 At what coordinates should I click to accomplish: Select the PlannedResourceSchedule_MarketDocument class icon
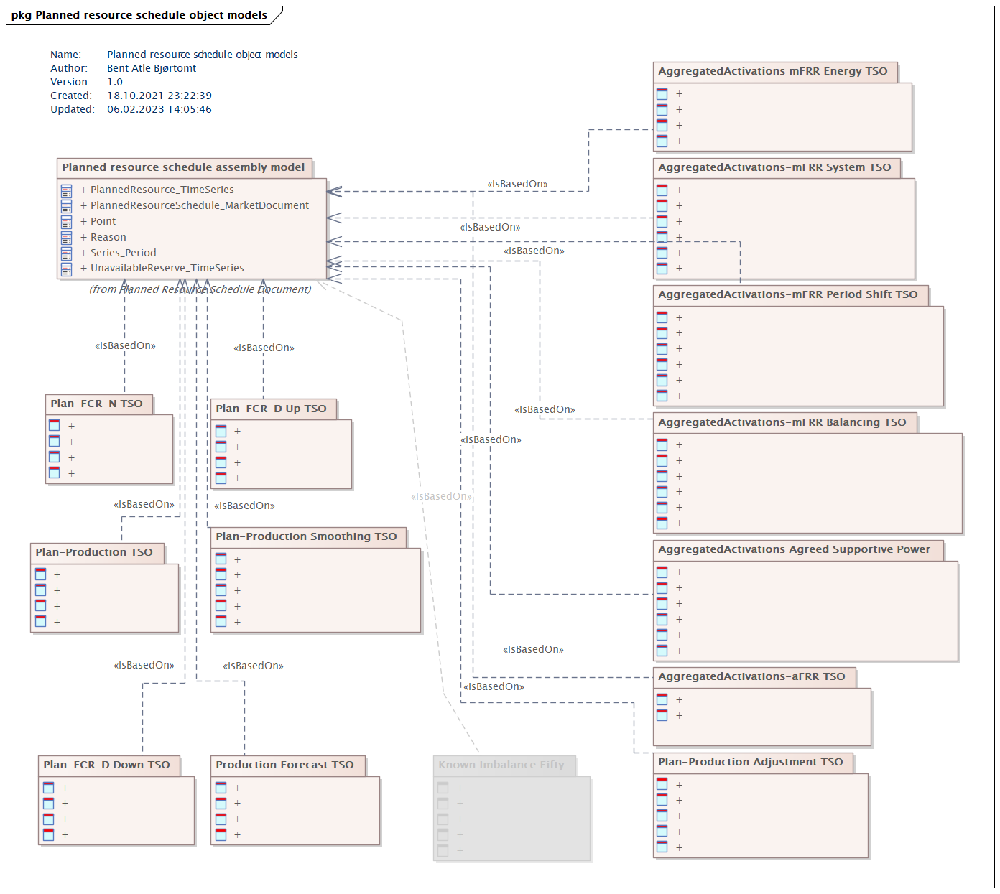click(66, 206)
